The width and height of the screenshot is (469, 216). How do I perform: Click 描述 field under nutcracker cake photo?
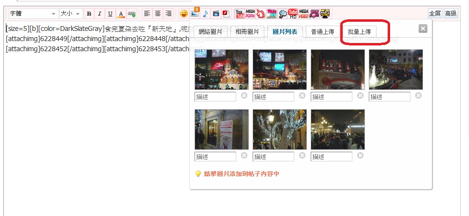click(x=215, y=97)
